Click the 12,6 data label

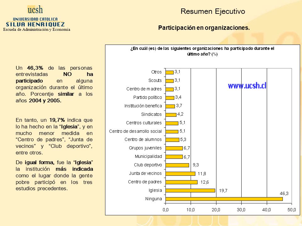(204, 182)
